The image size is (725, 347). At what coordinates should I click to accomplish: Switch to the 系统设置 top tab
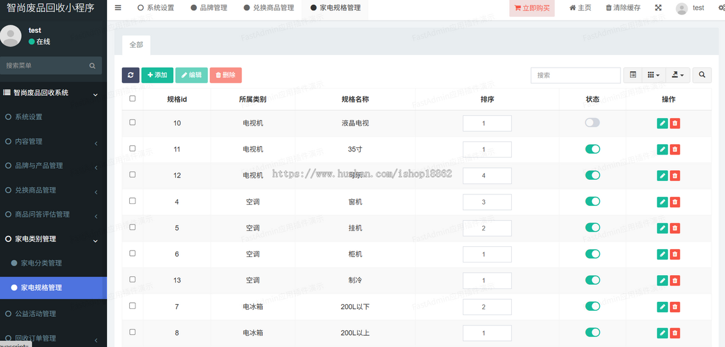156,8
